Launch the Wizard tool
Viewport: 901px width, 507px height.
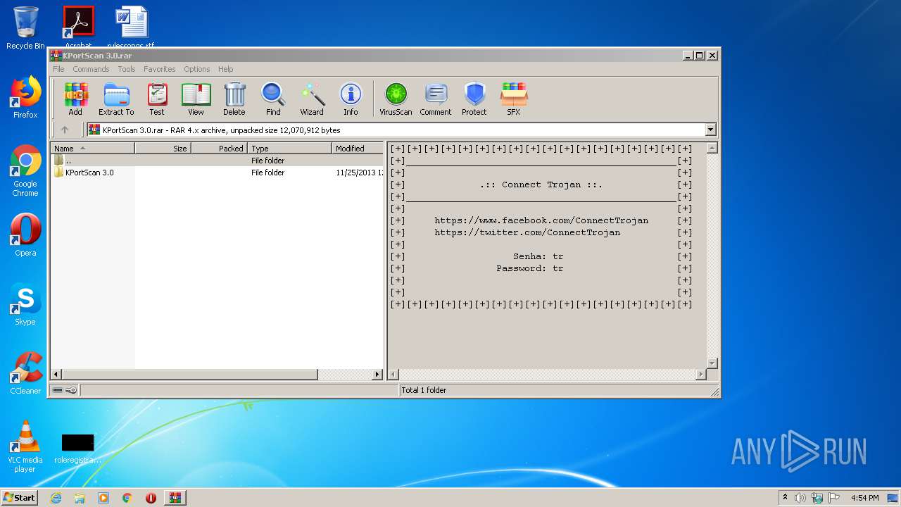(x=312, y=99)
